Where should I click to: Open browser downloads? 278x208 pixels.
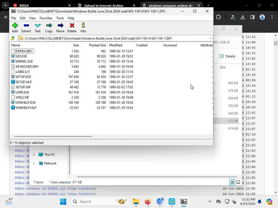pos(242,17)
